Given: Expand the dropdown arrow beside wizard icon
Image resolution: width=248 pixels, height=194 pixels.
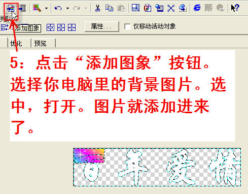Looking at the screenshot, I should pyautogui.click(x=46, y=8).
